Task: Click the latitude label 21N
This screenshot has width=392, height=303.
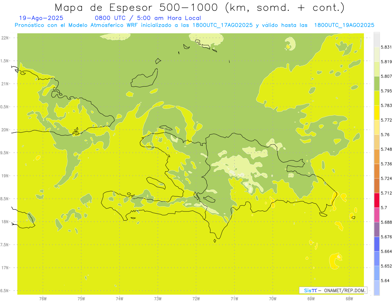Action: pyautogui.click(x=5, y=84)
